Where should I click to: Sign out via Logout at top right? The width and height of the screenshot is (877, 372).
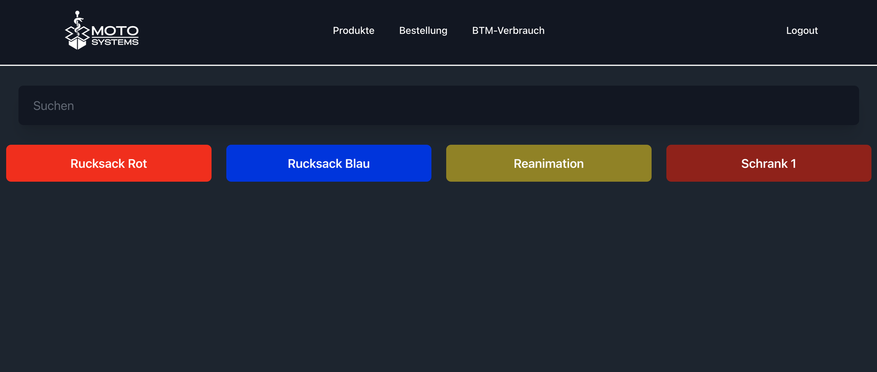802,31
